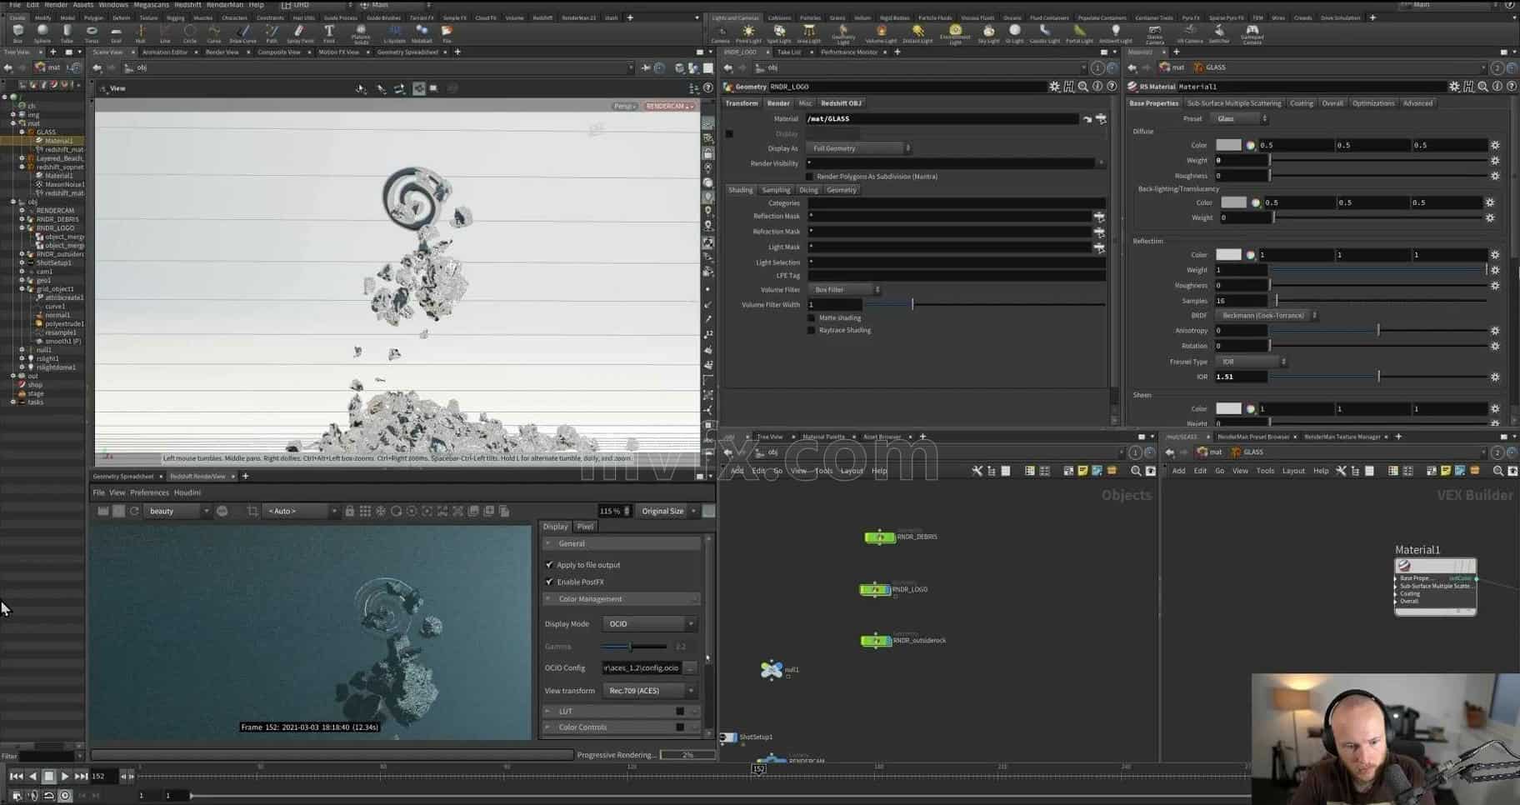Switch to the Coating tab
Image resolution: width=1520 pixels, height=805 pixels.
[1301, 103]
